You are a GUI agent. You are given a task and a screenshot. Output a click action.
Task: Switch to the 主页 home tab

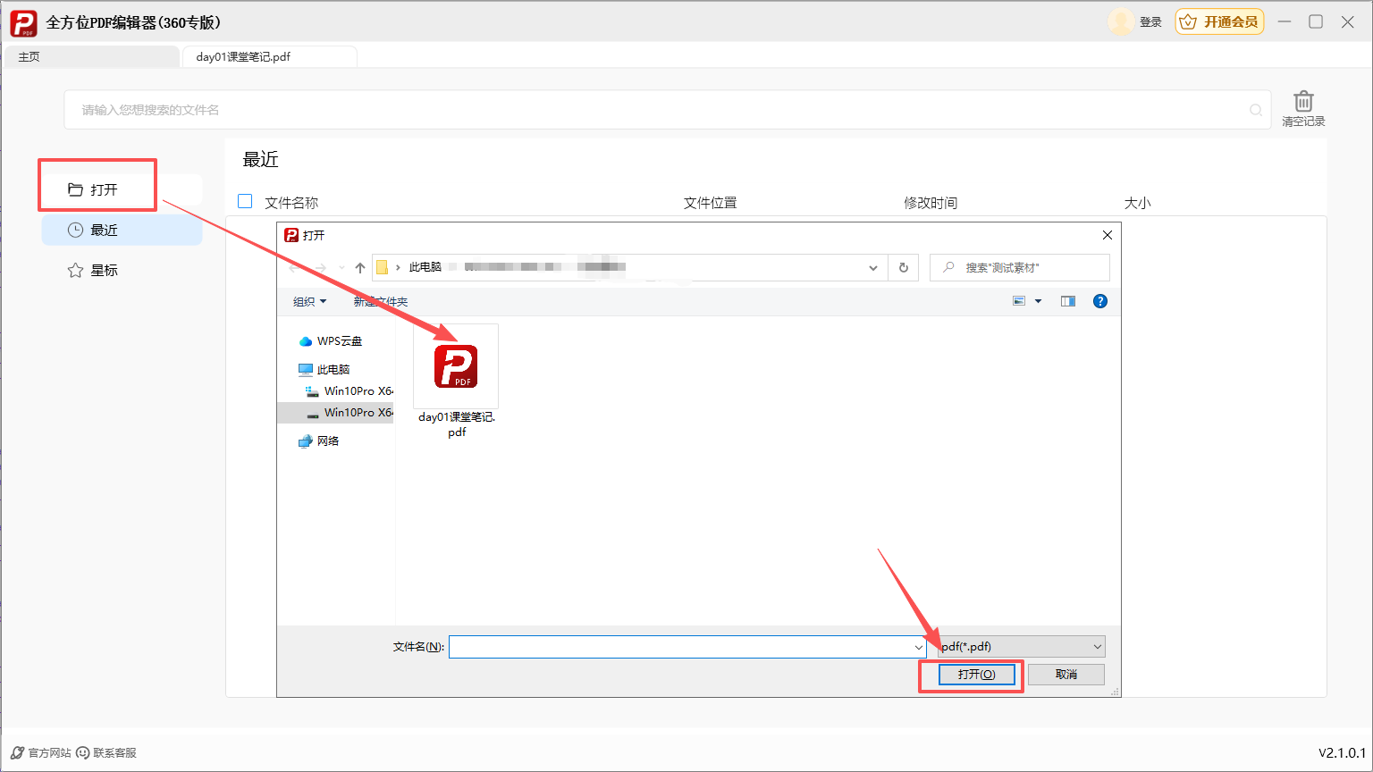point(29,56)
